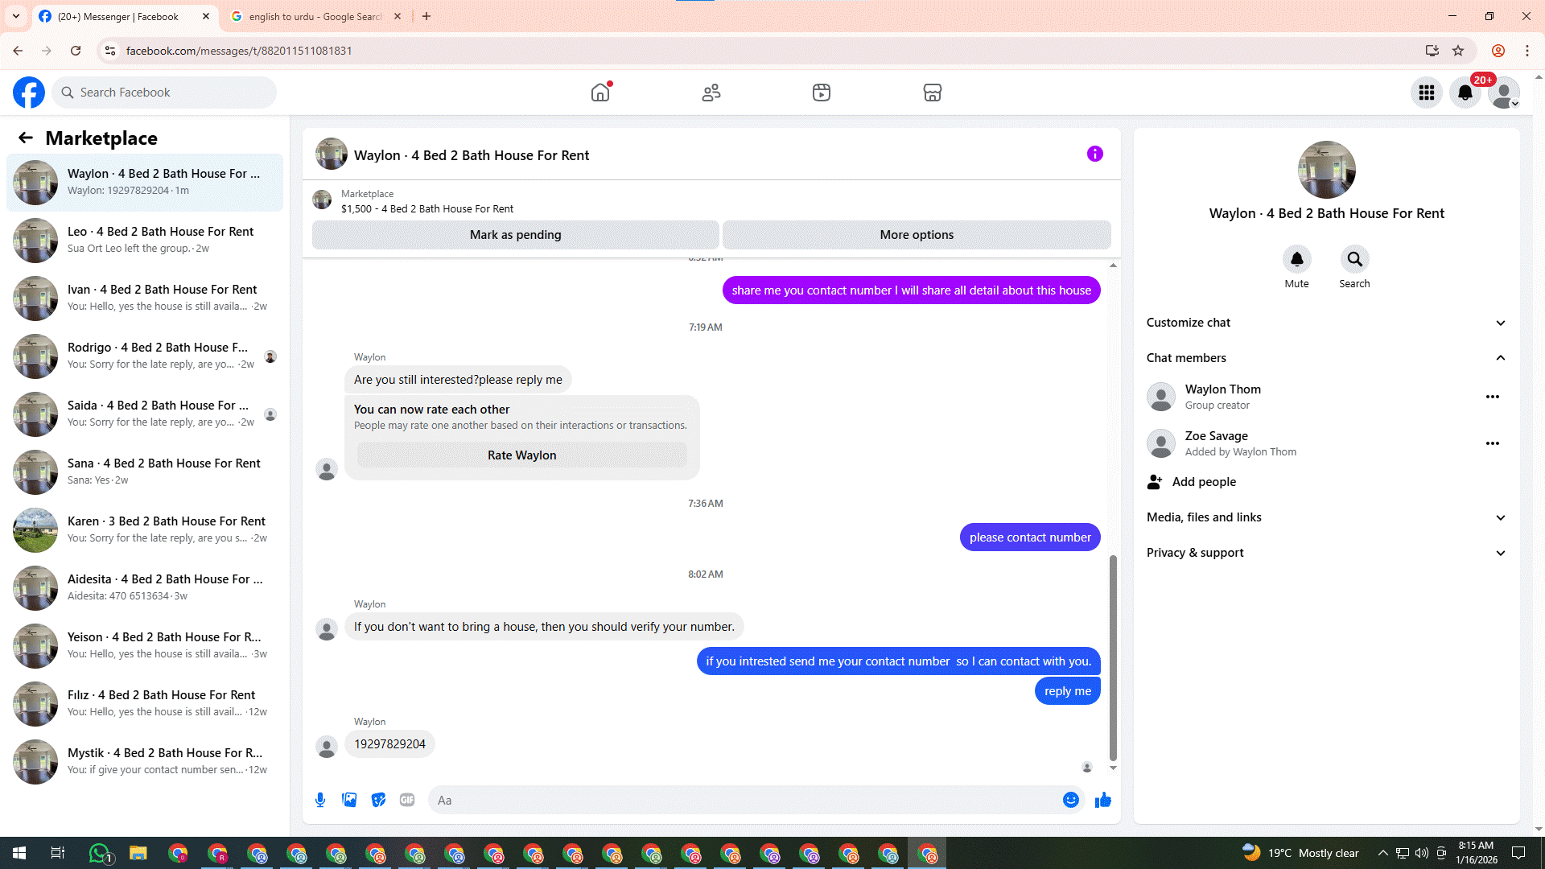Image resolution: width=1545 pixels, height=869 pixels.
Task: Click the Mark as pending button
Action: [515, 235]
